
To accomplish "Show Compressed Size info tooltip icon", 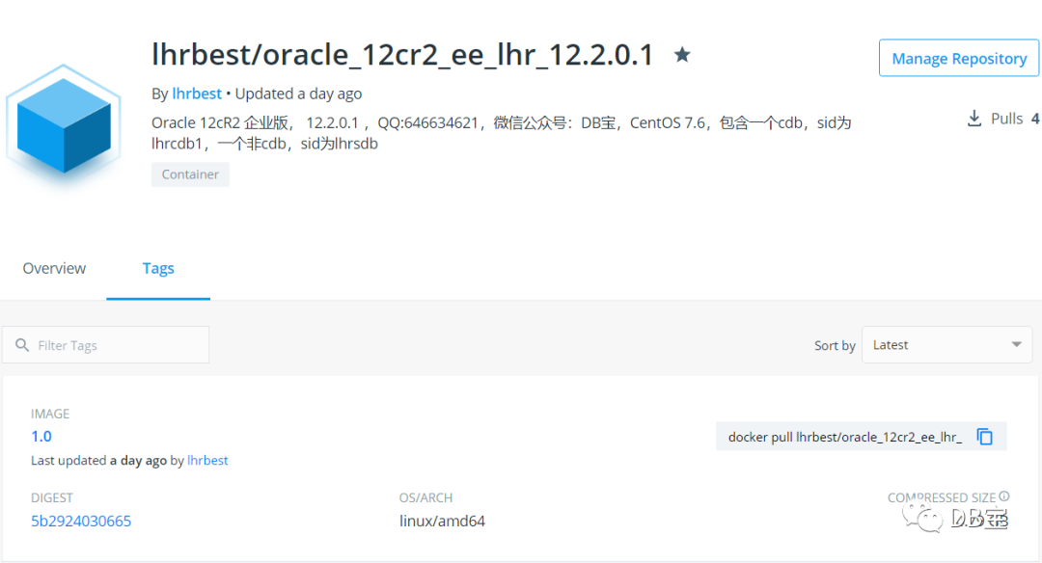I will click(1004, 496).
